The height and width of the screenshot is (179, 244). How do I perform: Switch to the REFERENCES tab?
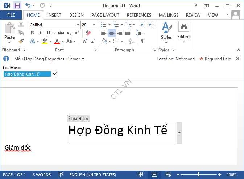[x=139, y=15]
